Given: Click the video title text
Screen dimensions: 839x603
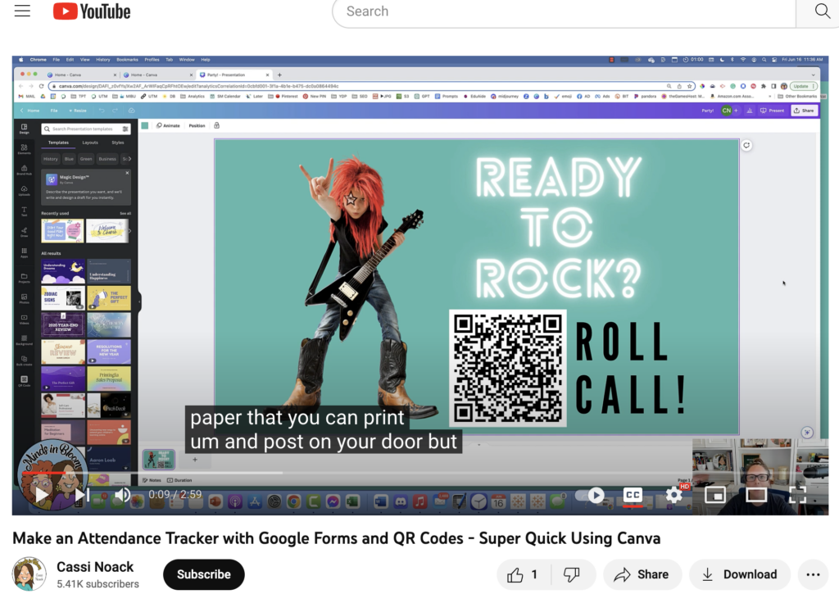Looking at the screenshot, I should 336,537.
